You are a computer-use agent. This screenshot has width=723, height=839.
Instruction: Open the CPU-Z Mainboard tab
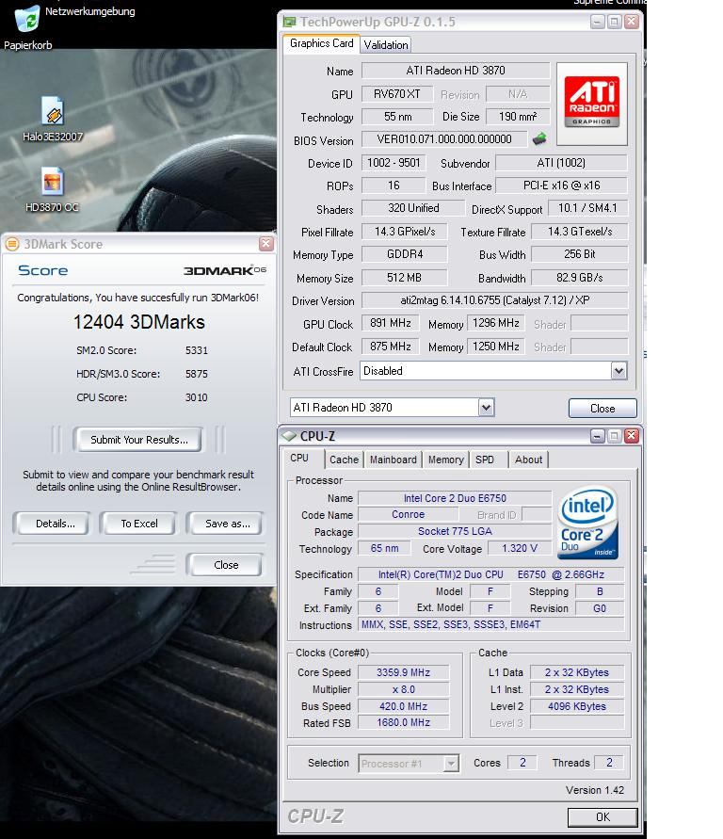[394, 460]
